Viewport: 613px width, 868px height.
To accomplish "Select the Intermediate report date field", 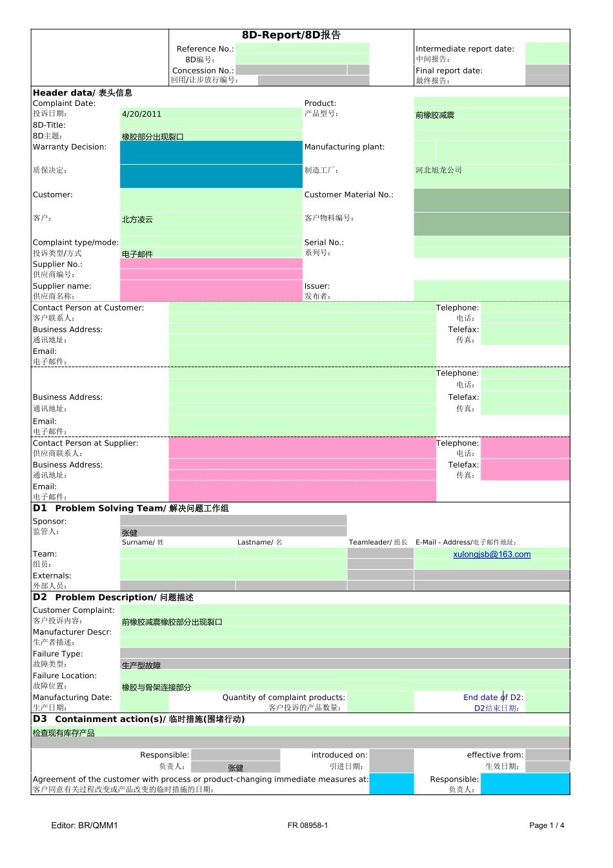I will (548, 52).
